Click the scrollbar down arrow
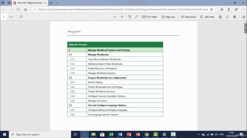 (245, 129)
